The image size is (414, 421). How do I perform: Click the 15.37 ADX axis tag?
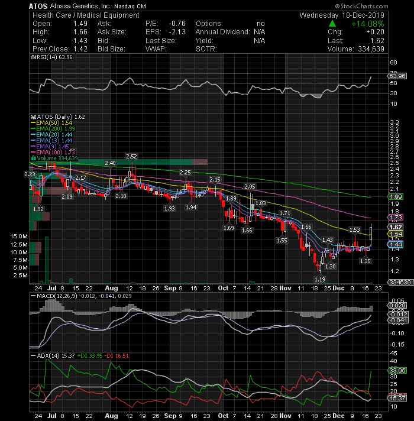point(397,398)
